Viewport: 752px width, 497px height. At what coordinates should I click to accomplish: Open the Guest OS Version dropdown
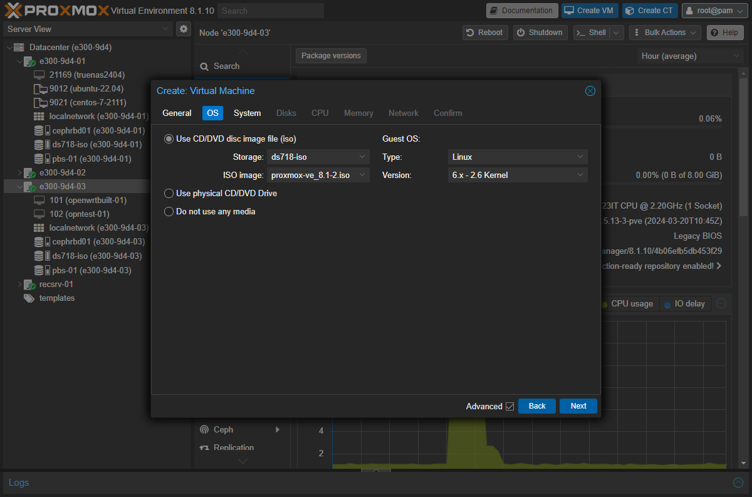pos(580,175)
